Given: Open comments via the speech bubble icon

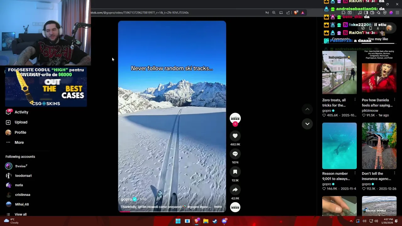Looking at the screenshot, I should tap(235, 154).
